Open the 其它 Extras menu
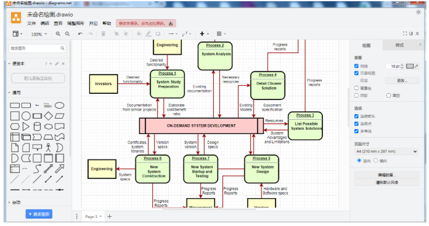 [93, 23]
